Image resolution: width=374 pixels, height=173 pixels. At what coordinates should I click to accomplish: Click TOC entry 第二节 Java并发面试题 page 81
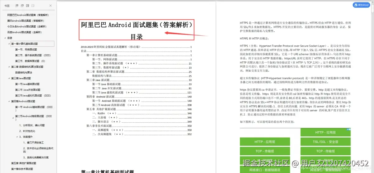(142, 88)
